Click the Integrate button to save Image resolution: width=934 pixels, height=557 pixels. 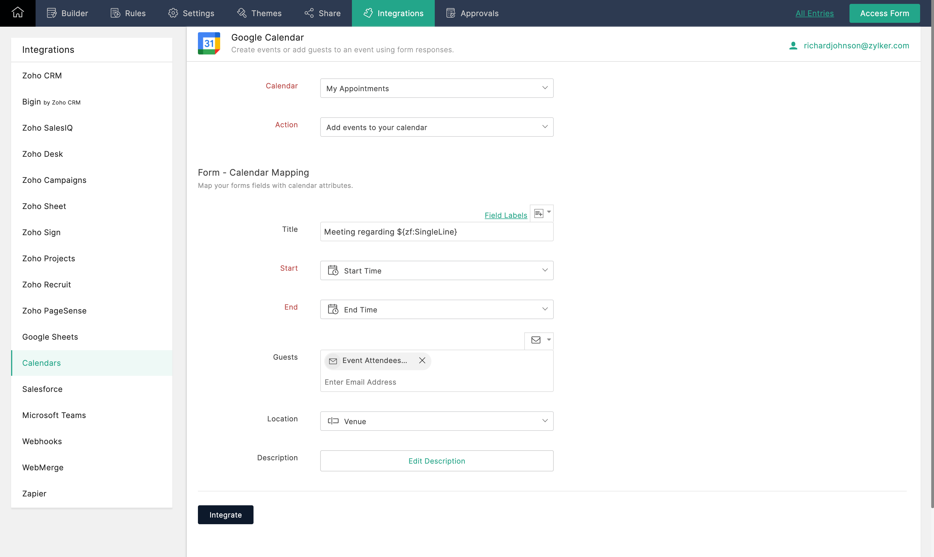click(x=225, y=514)
